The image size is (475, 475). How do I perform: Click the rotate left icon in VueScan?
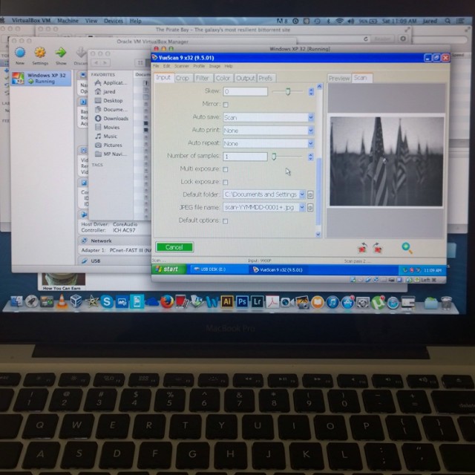pos(362,248)
